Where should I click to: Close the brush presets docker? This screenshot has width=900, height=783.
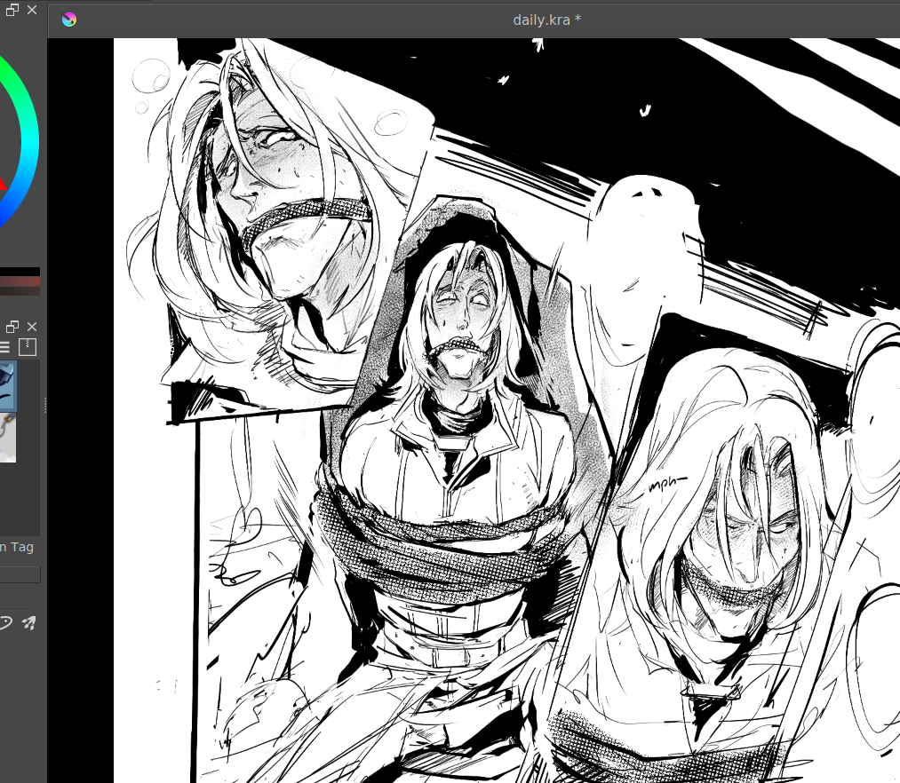(32, 327)
